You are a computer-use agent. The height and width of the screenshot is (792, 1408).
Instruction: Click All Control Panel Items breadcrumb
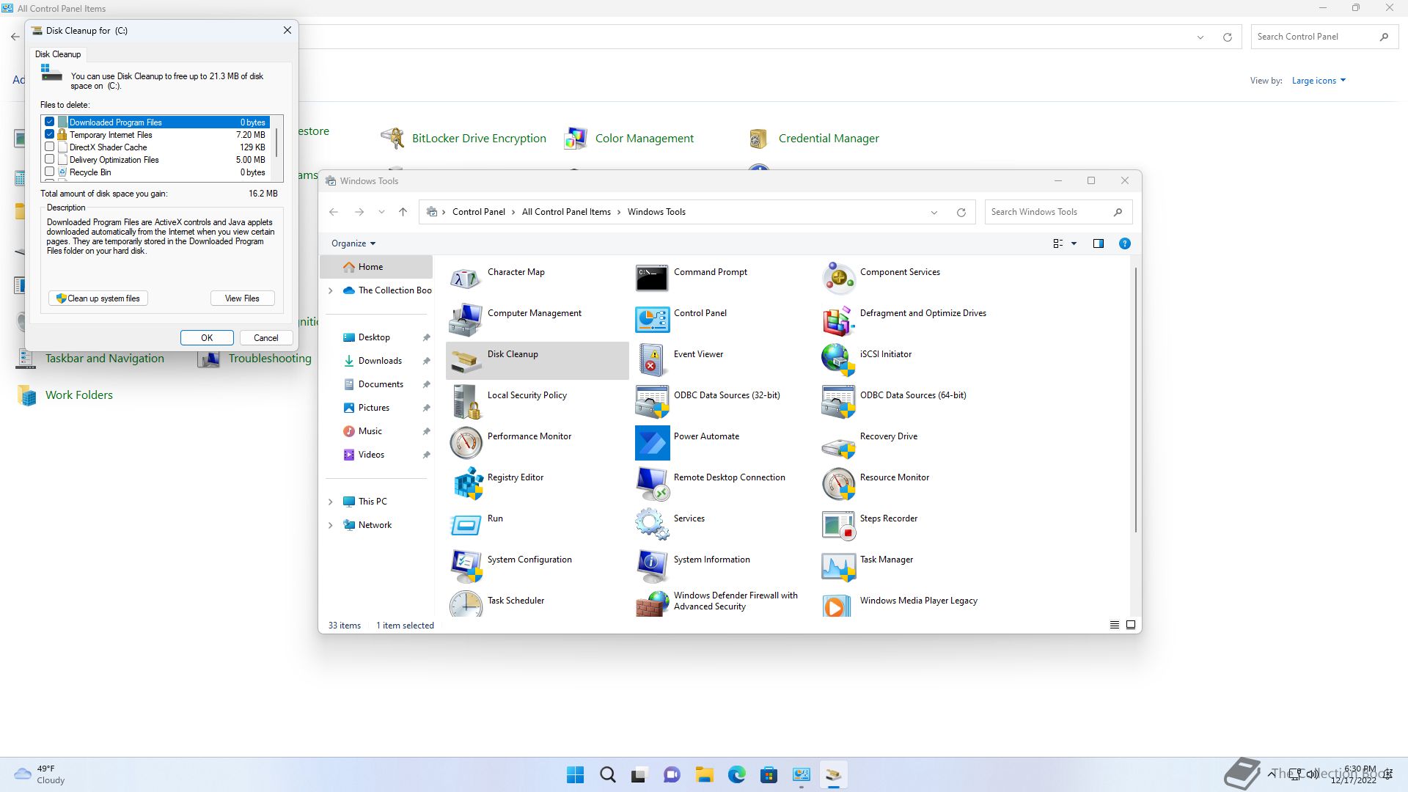point(566,212)
